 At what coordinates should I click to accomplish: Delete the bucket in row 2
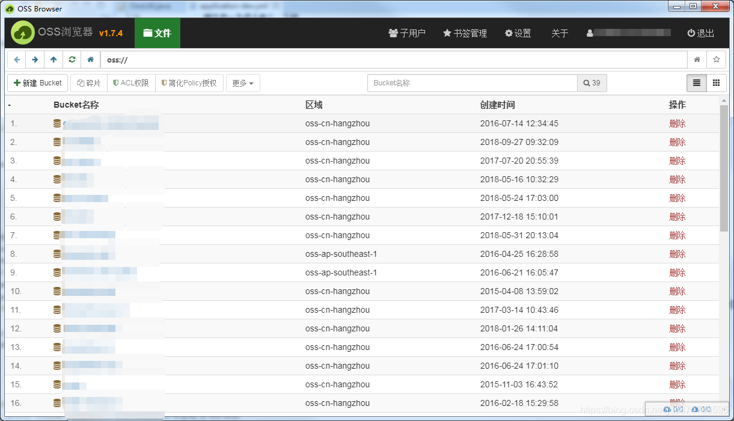tap(677, 142)
